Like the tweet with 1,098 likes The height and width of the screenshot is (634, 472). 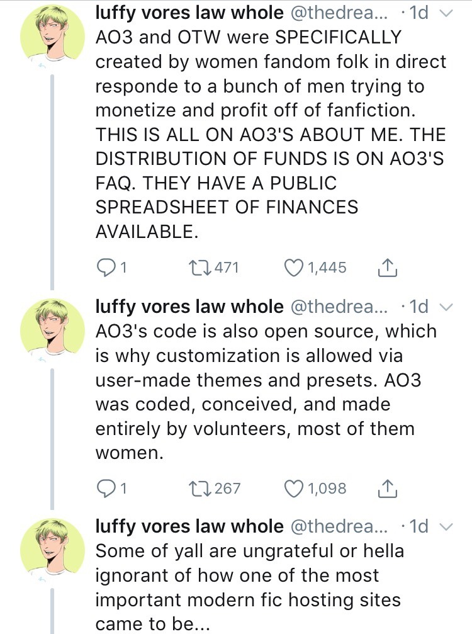click(294, 488)
